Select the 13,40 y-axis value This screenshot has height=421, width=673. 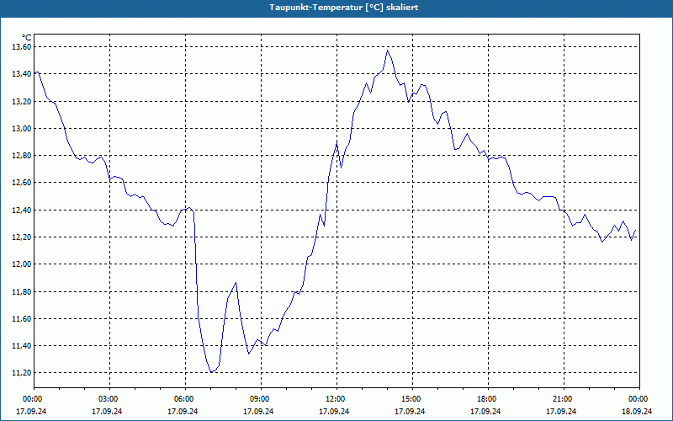tap(21, 74)
